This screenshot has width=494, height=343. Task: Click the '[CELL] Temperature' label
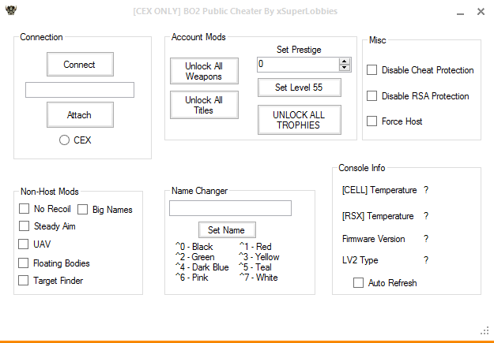click(x=379, y=190)
